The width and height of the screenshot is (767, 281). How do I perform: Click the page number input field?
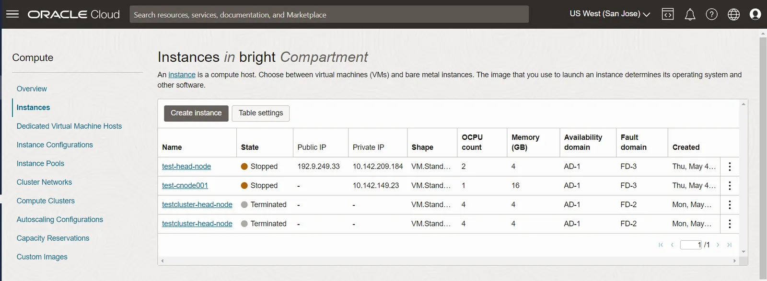[x=691, y=245]
